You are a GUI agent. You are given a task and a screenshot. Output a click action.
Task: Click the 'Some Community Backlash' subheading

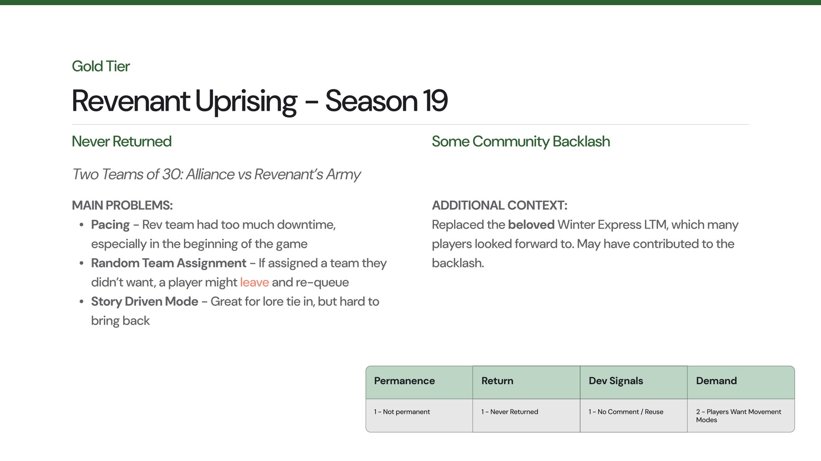[x=521, y=141]
